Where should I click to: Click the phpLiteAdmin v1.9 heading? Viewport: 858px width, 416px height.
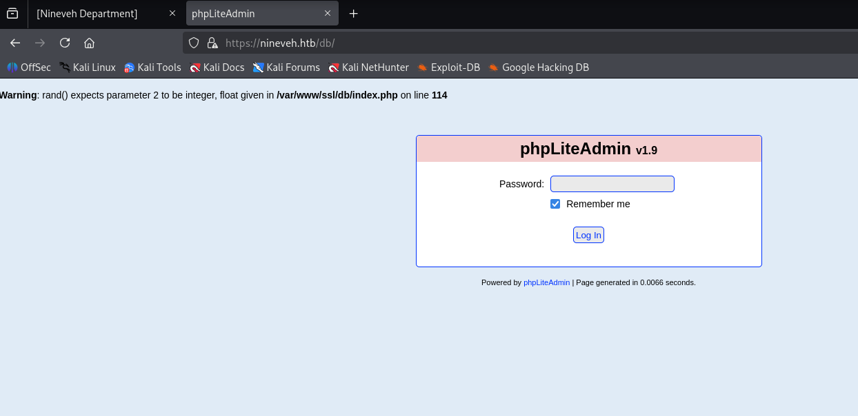tap(589, 149)
